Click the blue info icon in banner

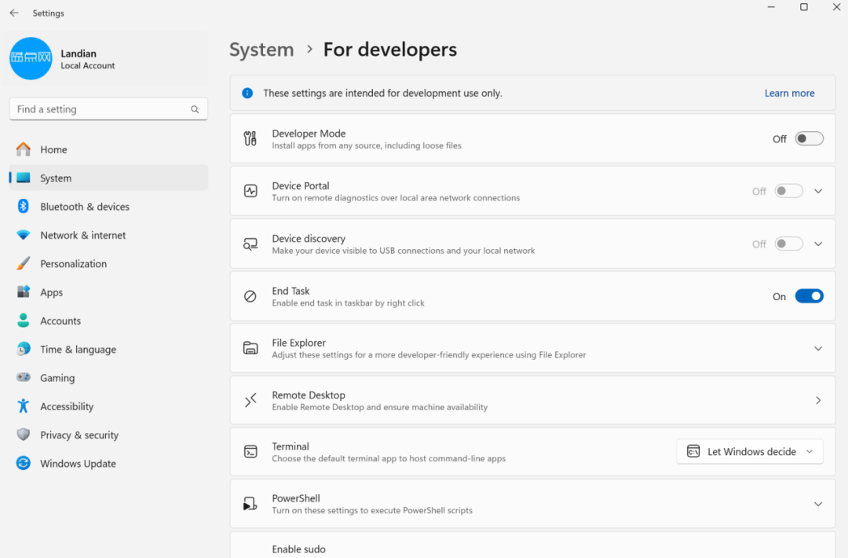click(x=247, y=93)
